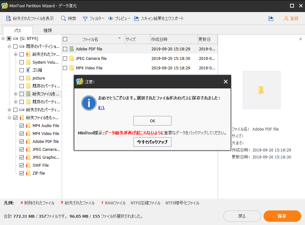Screen dimensions: 305x225
Task: Click the register (登録) user icon
Action: point(286,18)
